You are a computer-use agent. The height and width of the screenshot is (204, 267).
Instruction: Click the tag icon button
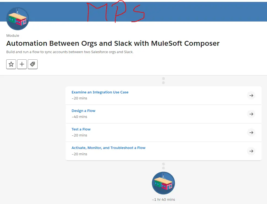point(33,64)
